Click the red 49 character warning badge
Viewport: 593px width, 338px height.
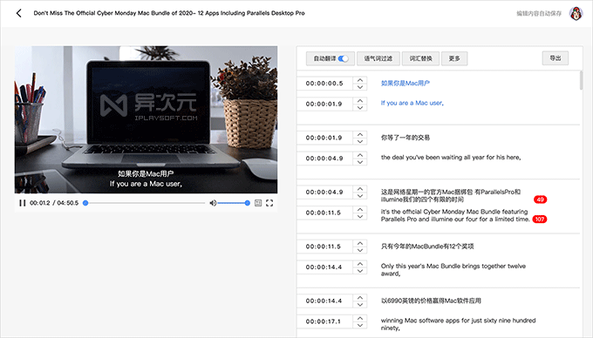[540, 199]
